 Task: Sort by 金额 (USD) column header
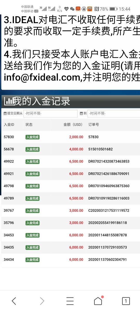73,125
